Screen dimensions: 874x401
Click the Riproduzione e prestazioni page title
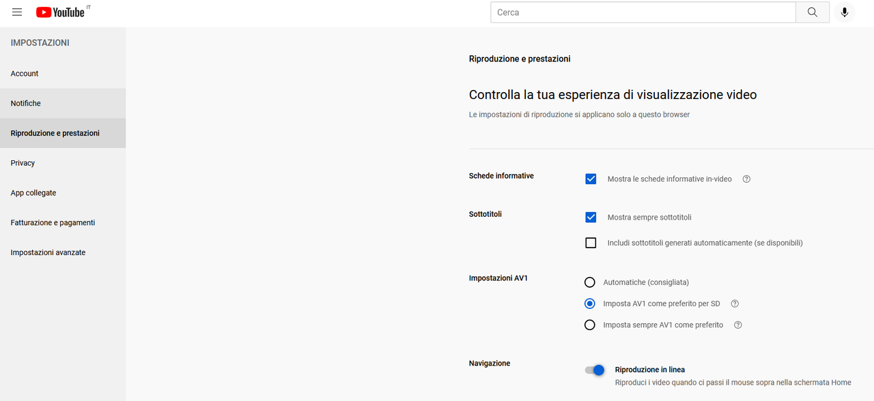(x=520, y=59)
